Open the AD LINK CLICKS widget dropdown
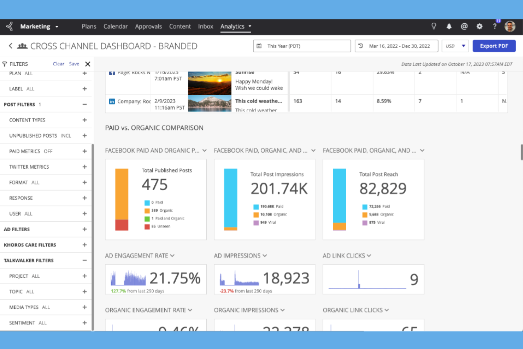Screen dimensions: 523x349 click(369, 256)
